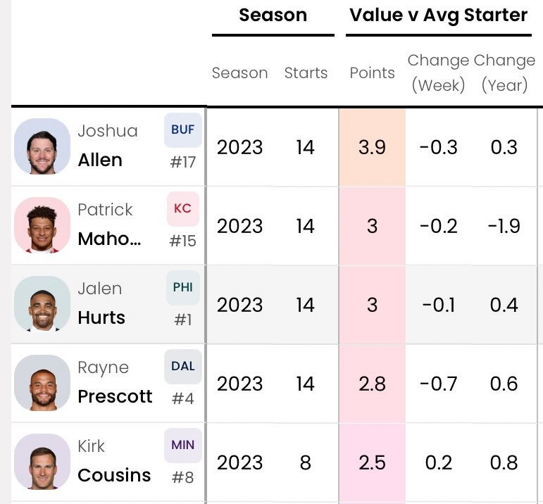Click the MIN team badge

pyautogui.click(x=182, y=446)
